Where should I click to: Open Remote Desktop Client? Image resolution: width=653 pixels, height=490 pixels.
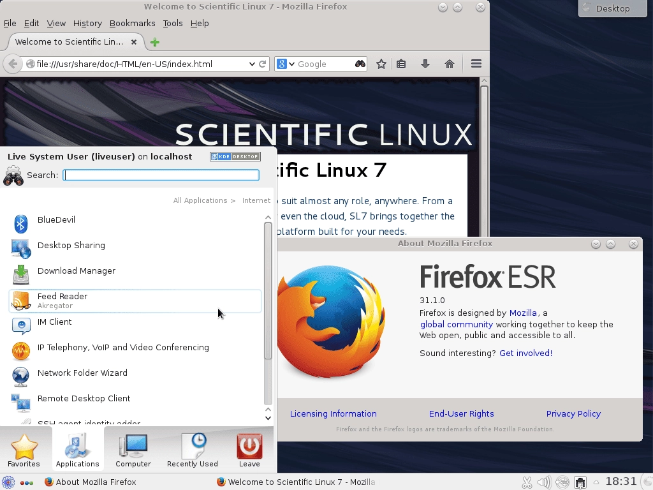pos(135,403)
